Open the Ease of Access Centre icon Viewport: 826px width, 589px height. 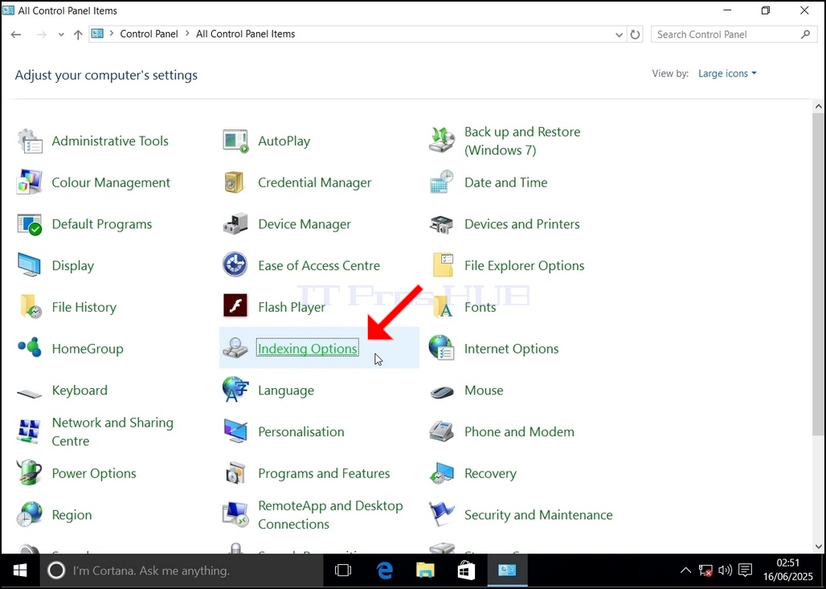pos(235,265)
